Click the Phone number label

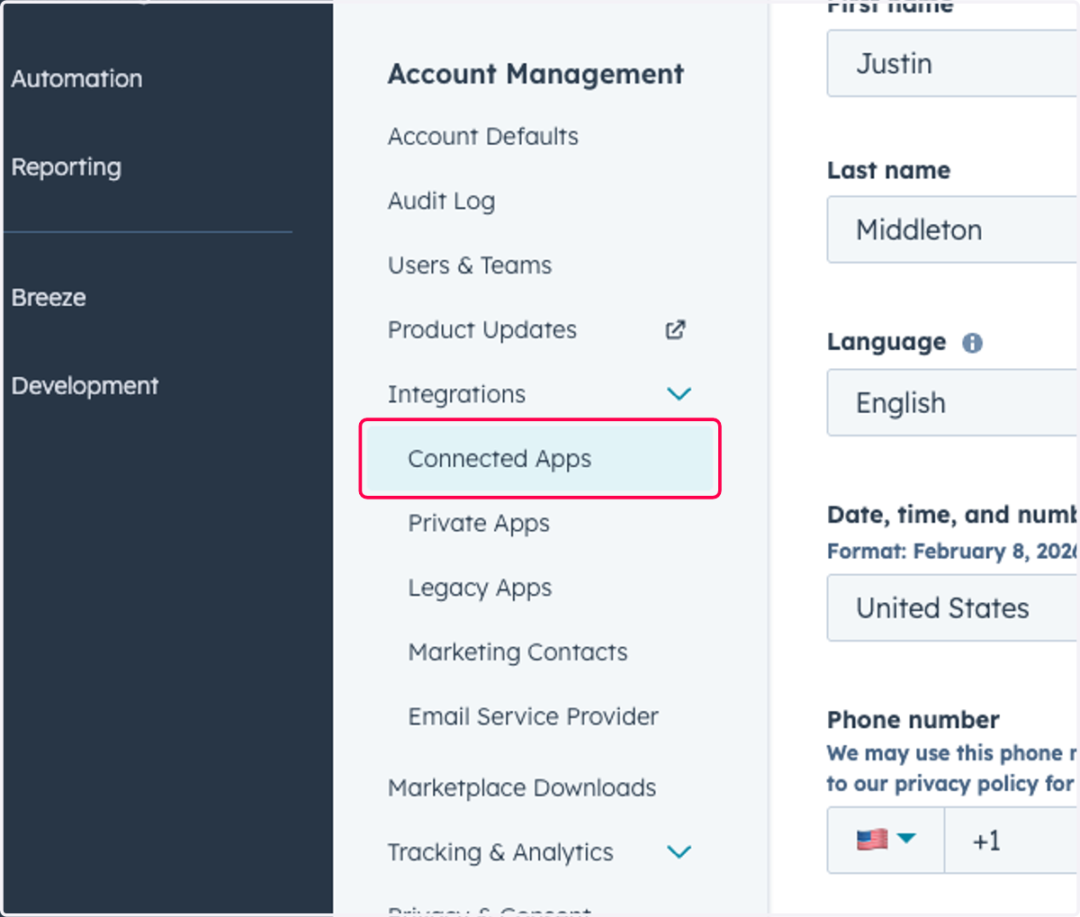pos(913,720)
